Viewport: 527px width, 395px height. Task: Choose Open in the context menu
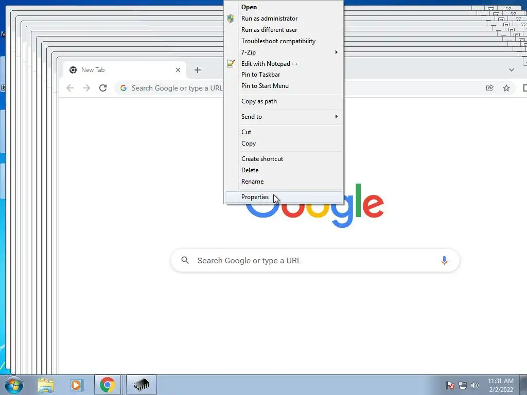tap(284, 7)
